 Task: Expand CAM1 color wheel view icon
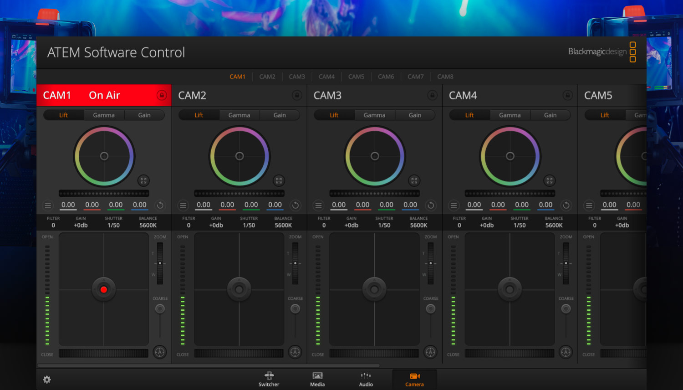pos(143,180)
